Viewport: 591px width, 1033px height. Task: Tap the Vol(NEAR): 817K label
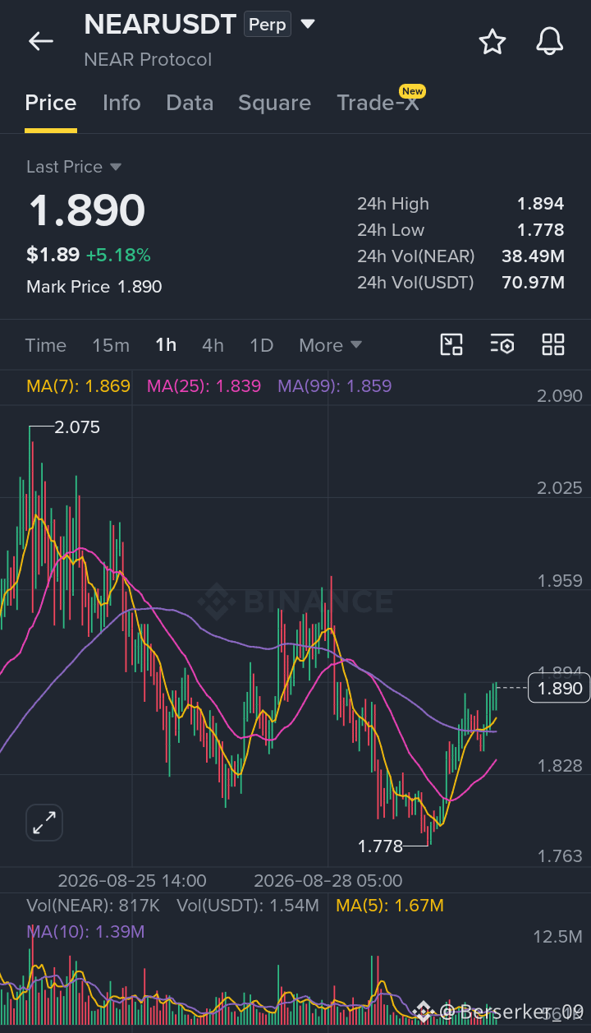[x=93, y=906]
